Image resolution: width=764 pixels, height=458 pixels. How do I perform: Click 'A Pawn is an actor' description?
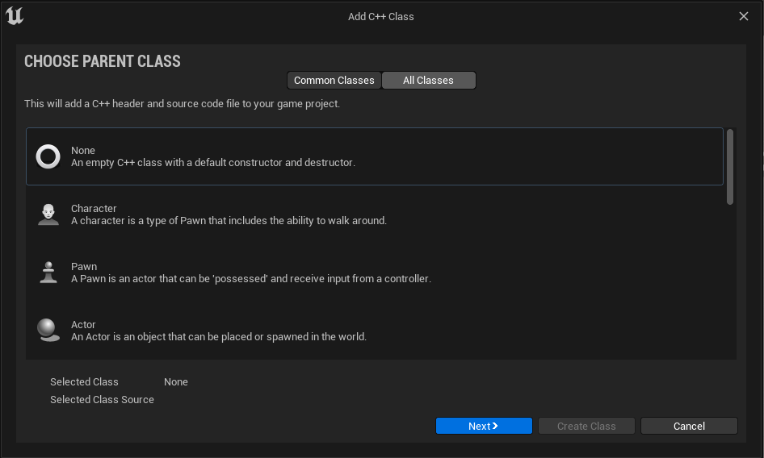pos(251,278)
